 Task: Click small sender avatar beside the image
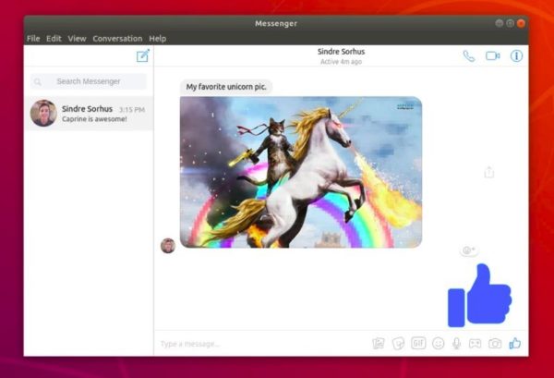pyautogui.click(x=168, y=246)
